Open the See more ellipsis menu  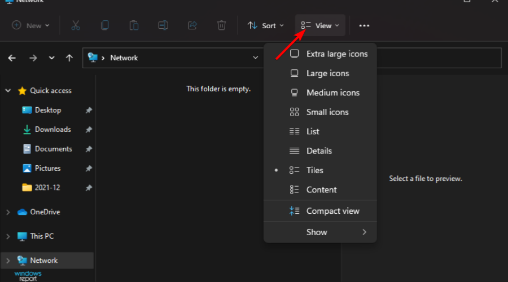click(x=364, y=25)
